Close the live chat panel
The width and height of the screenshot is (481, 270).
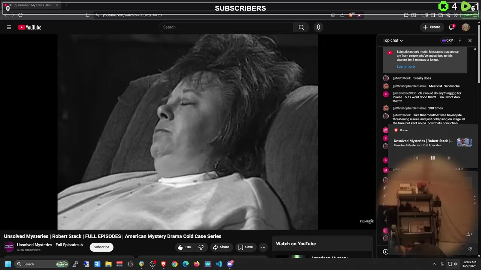[x=470, y=40]
